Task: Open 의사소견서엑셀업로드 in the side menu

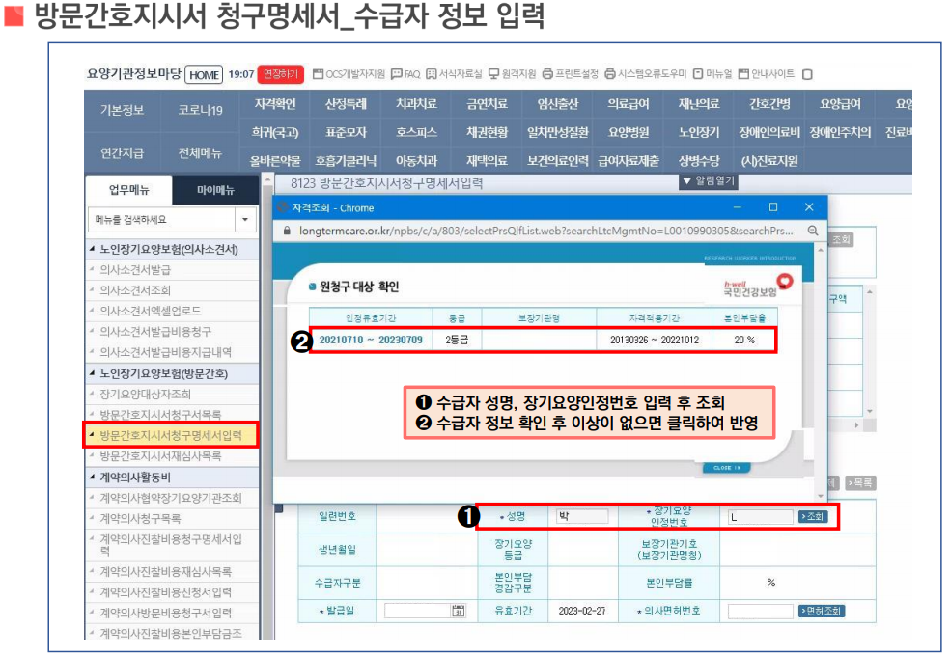Action: (151, 311)
